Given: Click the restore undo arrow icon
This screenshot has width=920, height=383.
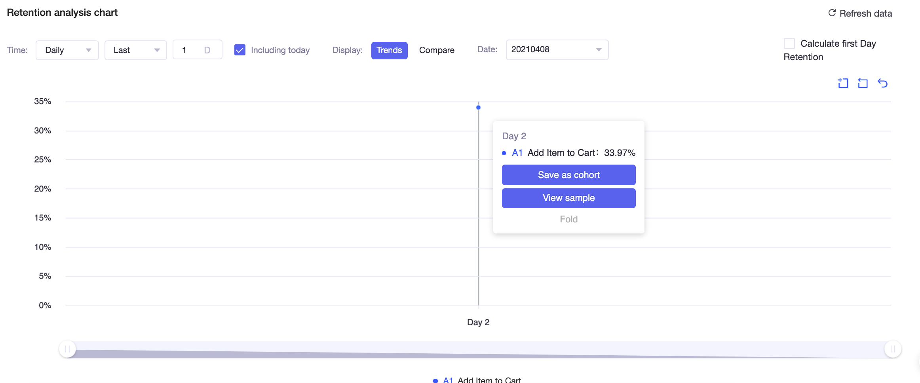Looking at the screenshot, I should (x=882, y=83).
